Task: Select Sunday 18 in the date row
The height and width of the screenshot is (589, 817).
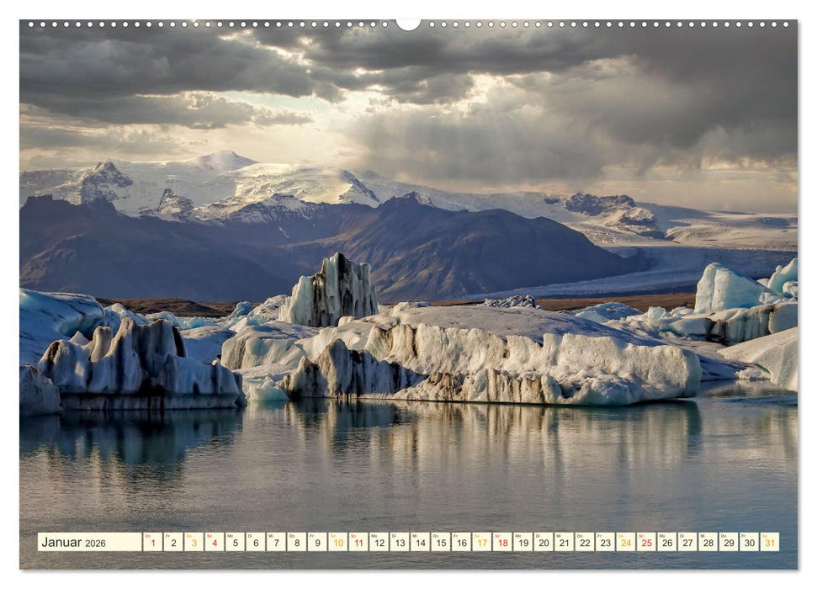Action: pos(502,543)
